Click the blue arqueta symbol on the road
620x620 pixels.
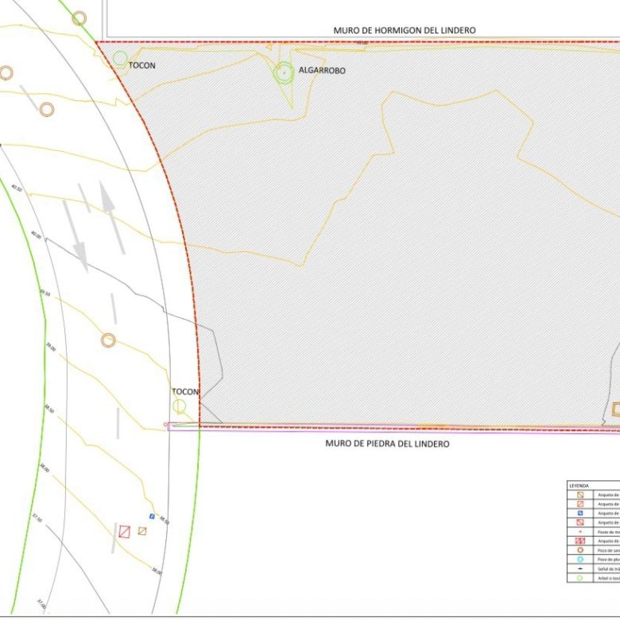[152, 517]
